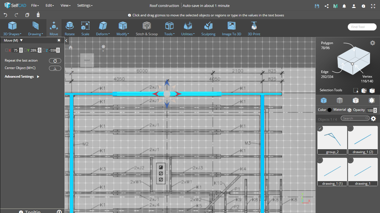Select the drawing_1 object circle

click(x=351, y=160)
